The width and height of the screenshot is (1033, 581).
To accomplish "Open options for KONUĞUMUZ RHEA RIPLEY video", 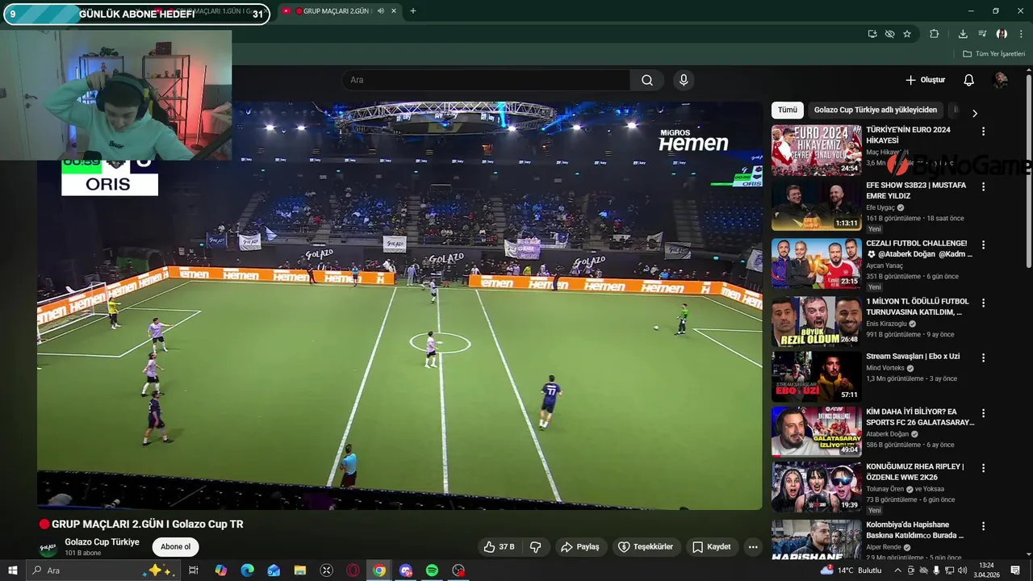I will [x=983, y=468].
